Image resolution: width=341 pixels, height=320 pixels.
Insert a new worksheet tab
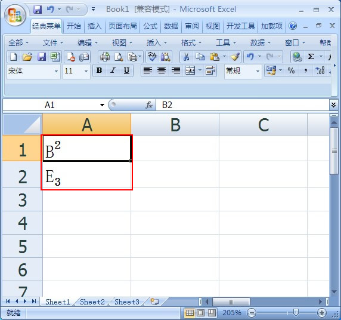tap(154, 301)
